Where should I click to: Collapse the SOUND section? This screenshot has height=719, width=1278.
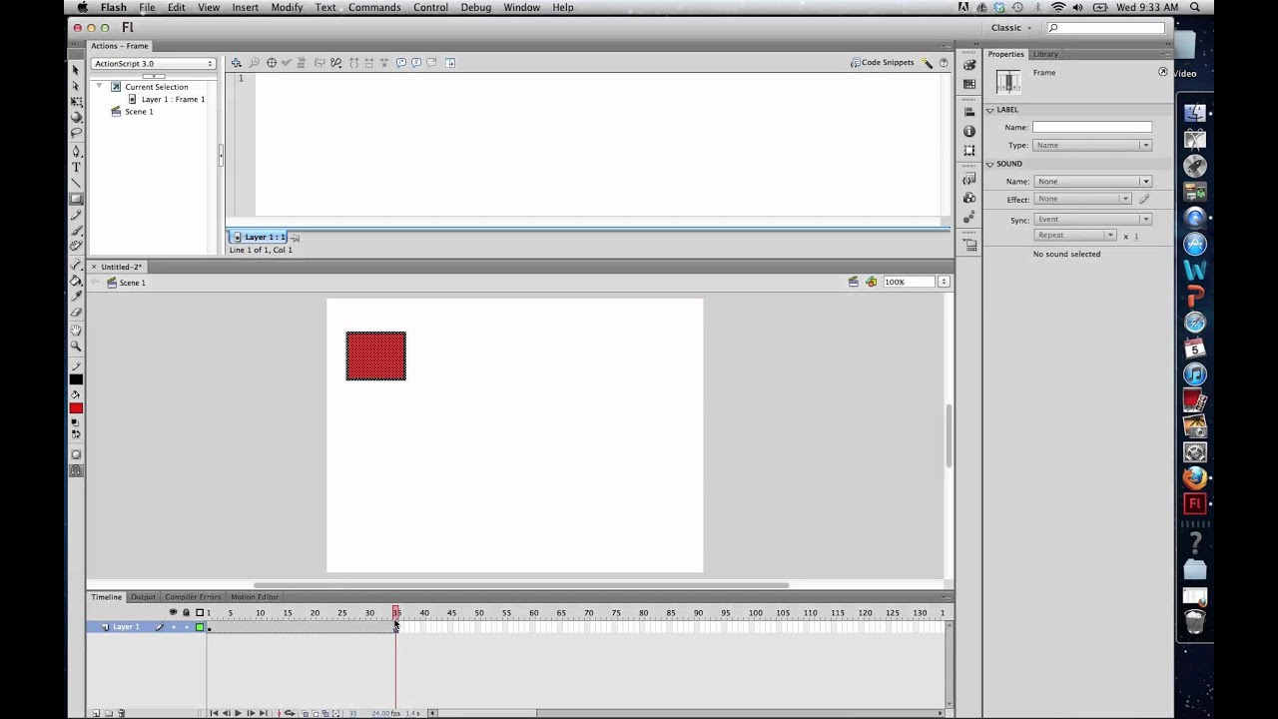tap(990, 164)
